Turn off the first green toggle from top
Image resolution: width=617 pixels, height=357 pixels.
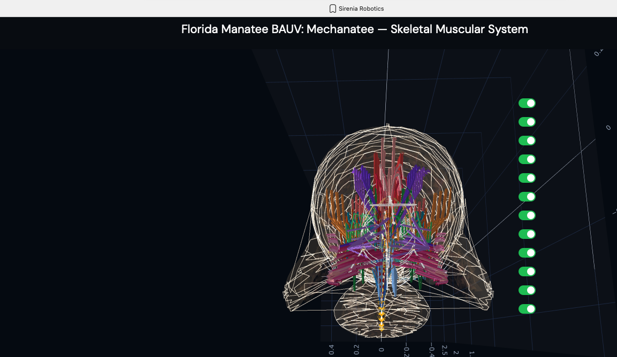[527, 103]
